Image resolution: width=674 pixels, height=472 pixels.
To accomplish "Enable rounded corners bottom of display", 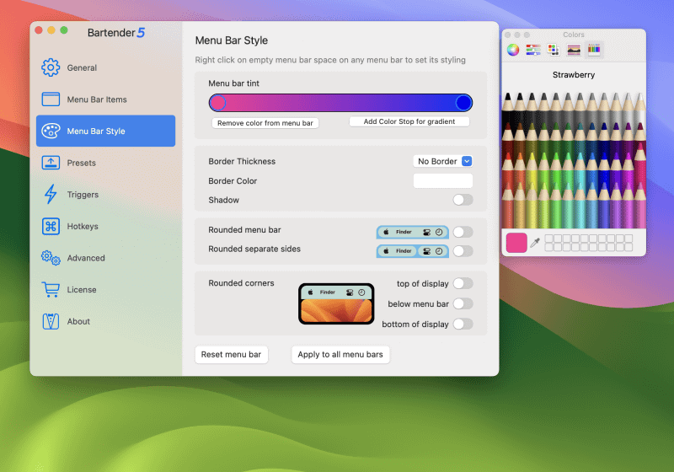I will coord(463,324).
